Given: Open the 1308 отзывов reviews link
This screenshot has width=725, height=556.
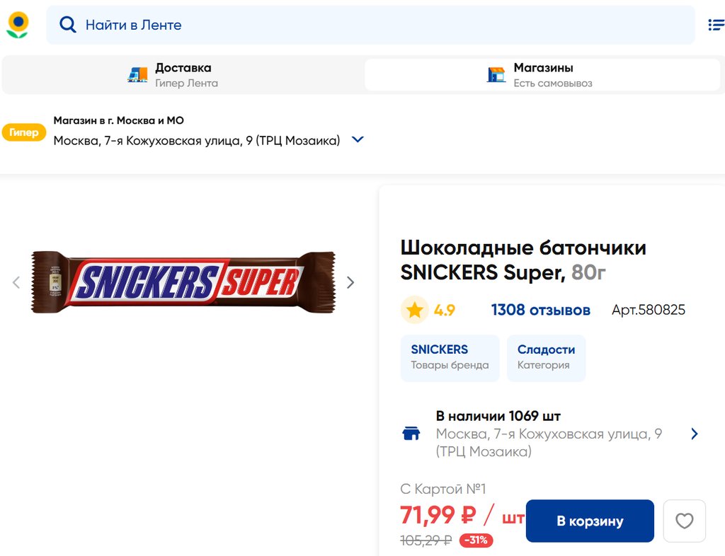Looking at the screenshot, I should 540,310.
